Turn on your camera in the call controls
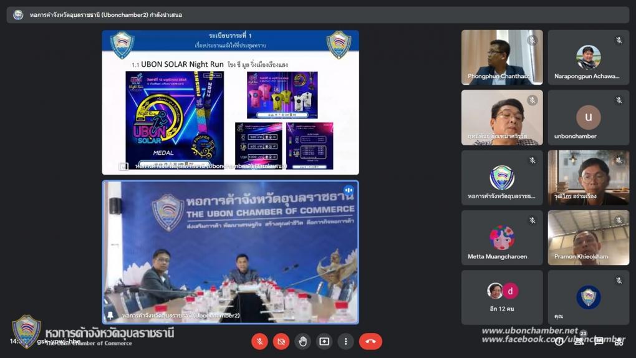The width and height of the screenshot is (636, 358). tap(281, 341)
